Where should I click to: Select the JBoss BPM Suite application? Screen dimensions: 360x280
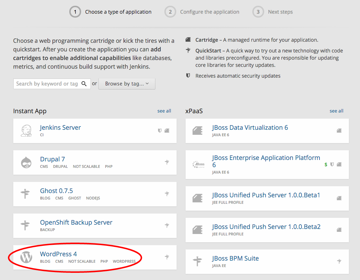coord(235,258)
